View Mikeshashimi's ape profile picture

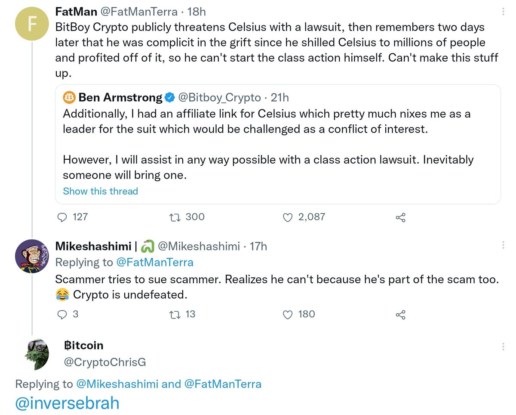click(x=32, y=256)
